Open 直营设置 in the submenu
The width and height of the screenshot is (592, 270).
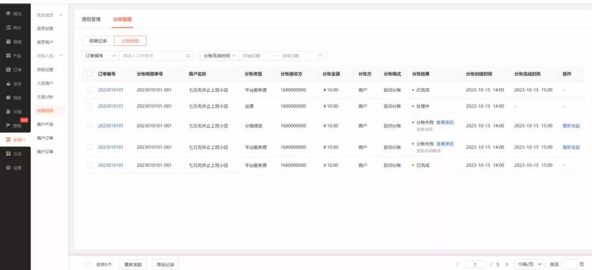point(45,28)
